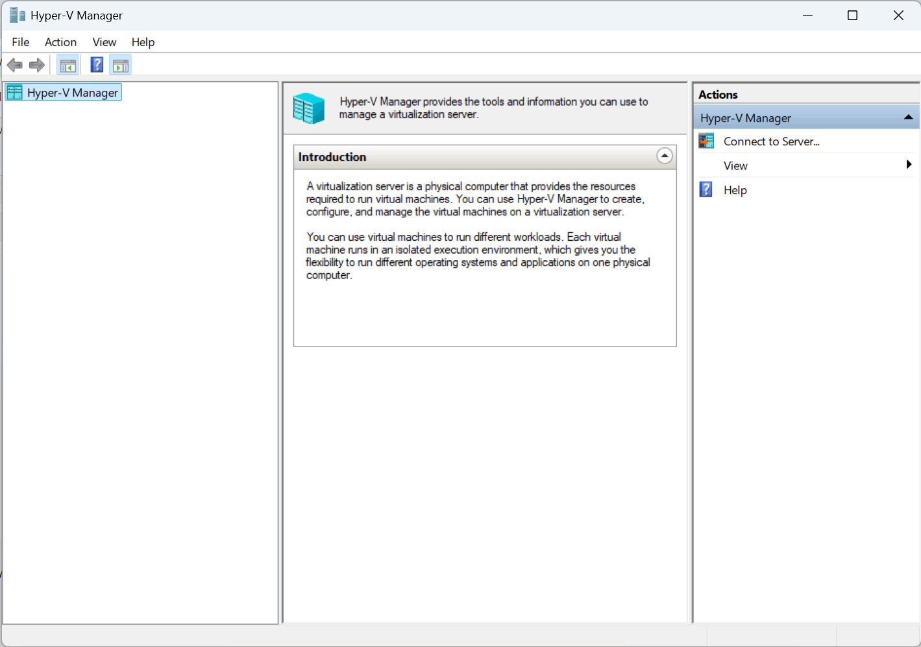Click the Back arrow toolbar icon
Viewport: 921px width, 647px height.
tap(15, 65)
